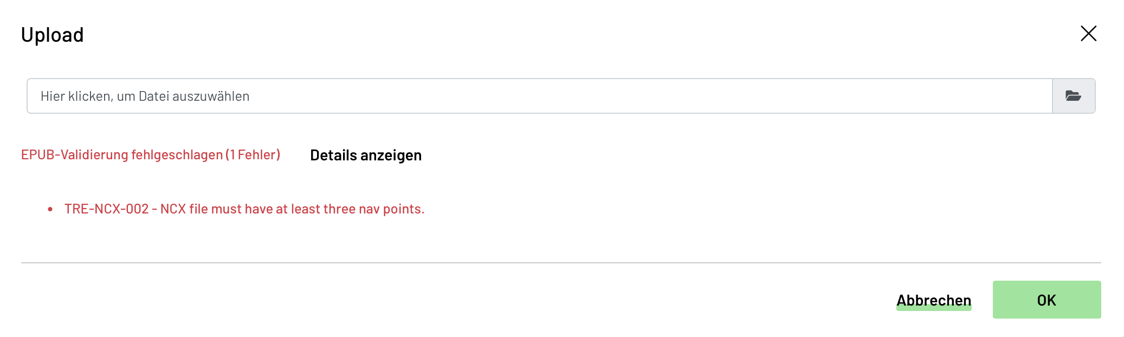The height and width of the screenshot is (337, 1124).
Task: Click the word "anzeigen" in the details link
Action: tap(391, 155)
